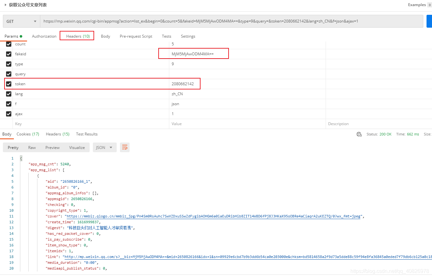Open the Pre-request Script tab
The height and width of the screenshot is (277, 432).
136,36
